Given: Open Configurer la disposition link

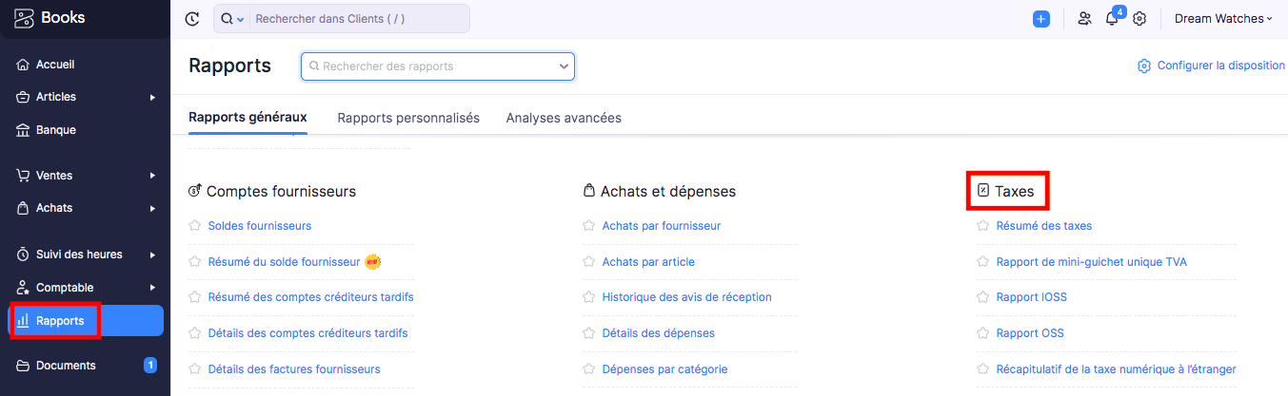Looking at the screenshot, I should click(x=1212, y=66).
